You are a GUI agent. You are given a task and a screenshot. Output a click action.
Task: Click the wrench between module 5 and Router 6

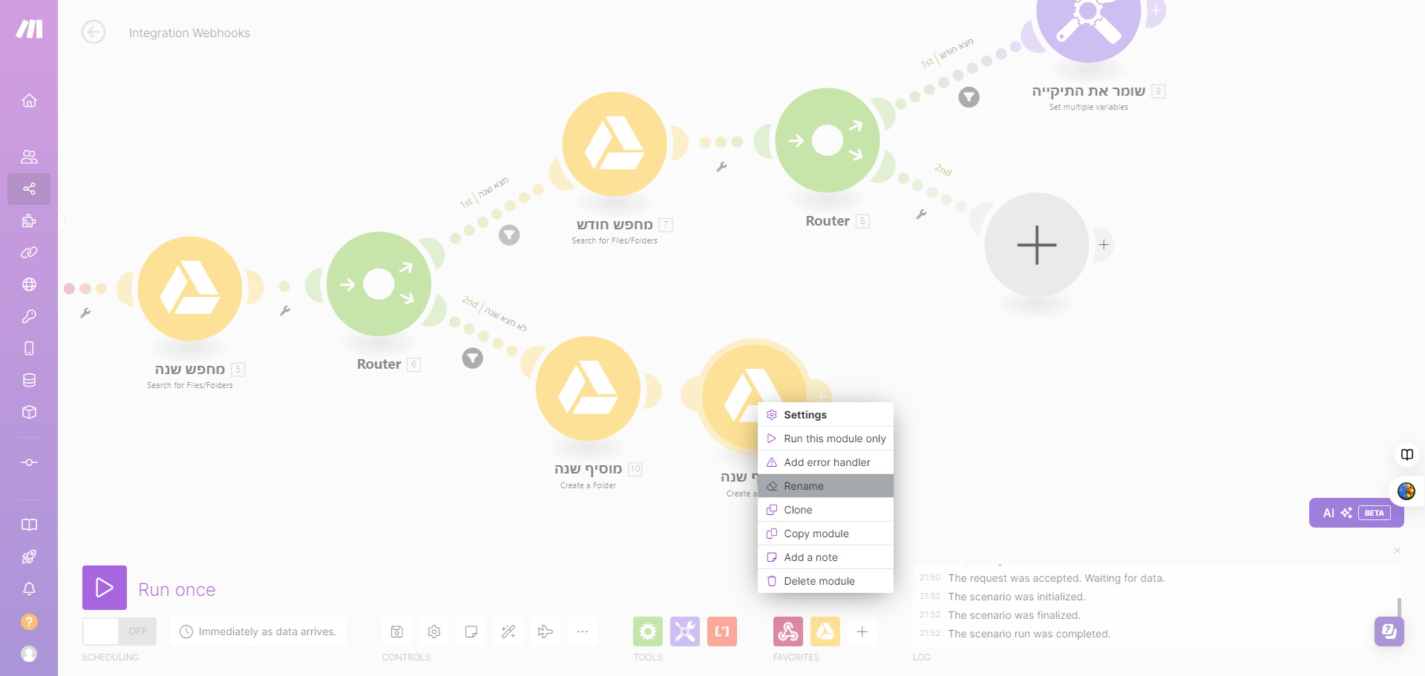coord(285,311)
